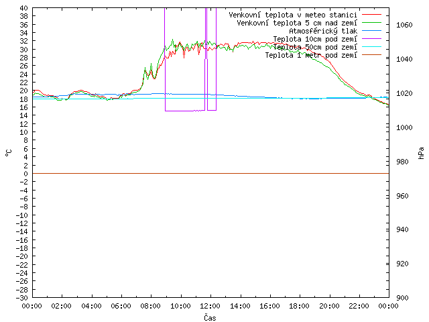The image size is (429, 322).
Task: Click right y-axis unit label 'hPa'
Action: click(x=421, y=153)
